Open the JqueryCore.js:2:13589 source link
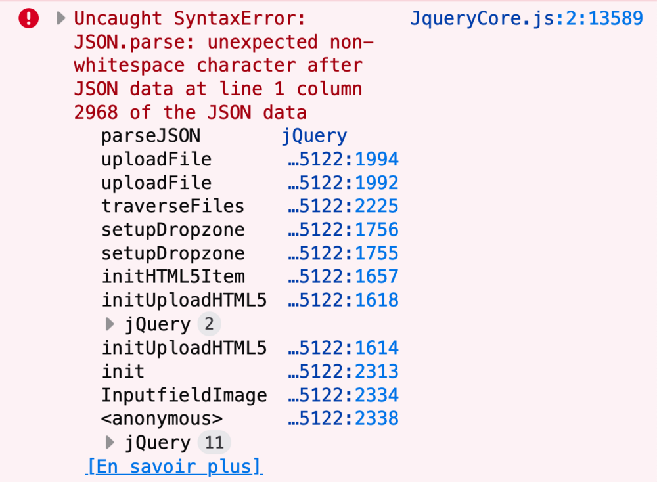The height and width of the screenshot is (482, 657). point(526,18)
